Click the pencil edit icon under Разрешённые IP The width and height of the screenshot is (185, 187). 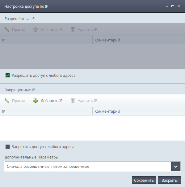(7, 29)
